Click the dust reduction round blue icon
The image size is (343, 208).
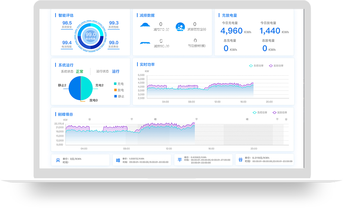180,27
